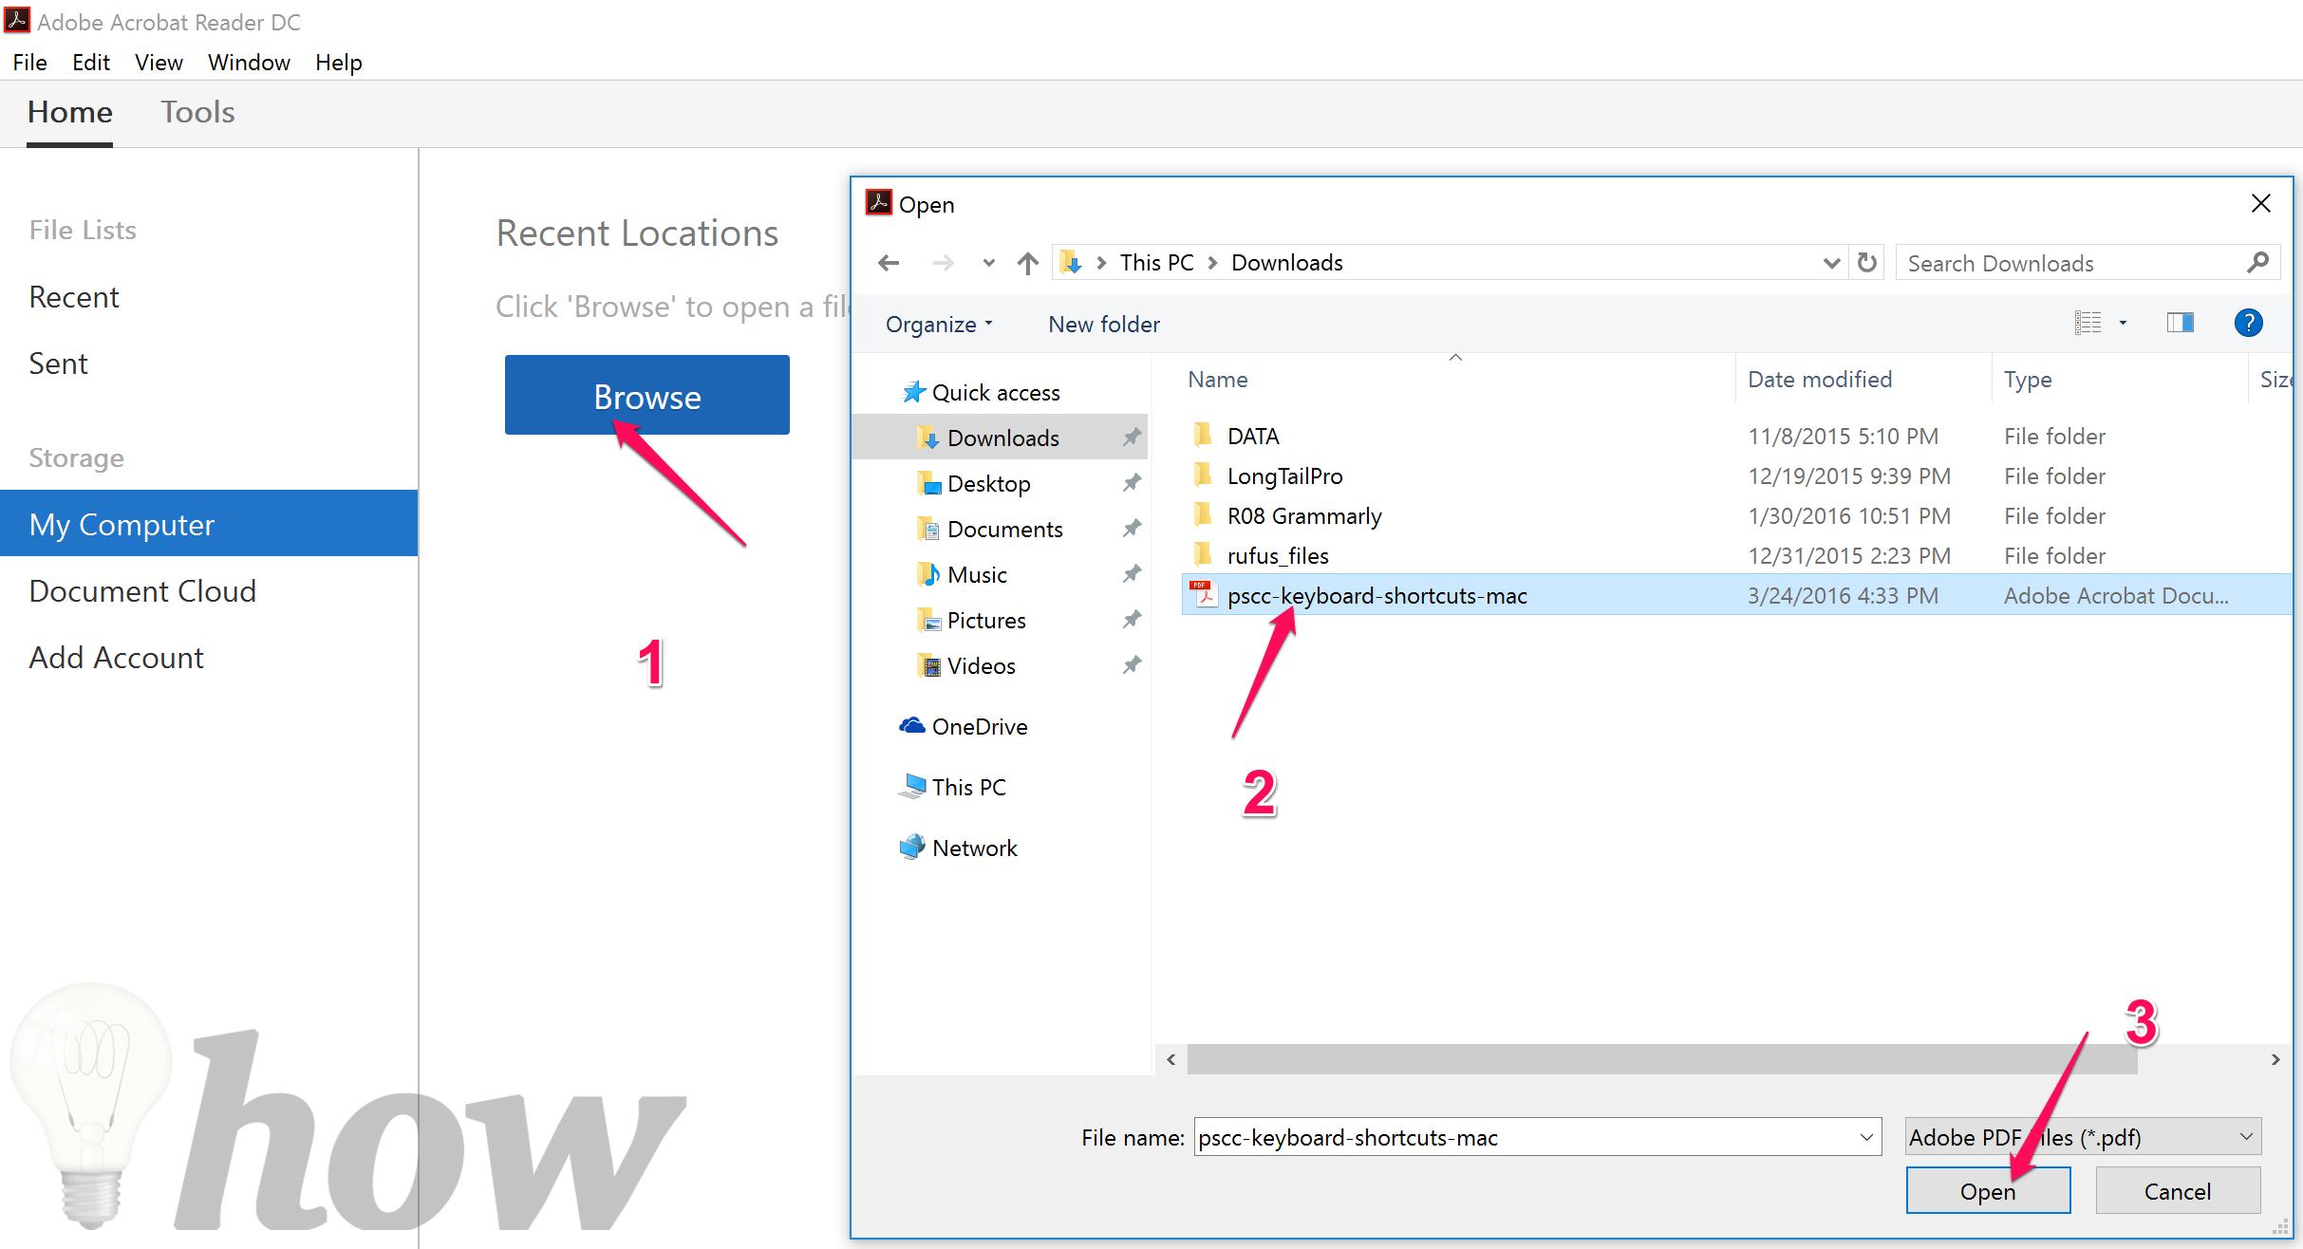Click the Forward arrow in Open dialog
Screen dimensions: 2303x1249
943,263
